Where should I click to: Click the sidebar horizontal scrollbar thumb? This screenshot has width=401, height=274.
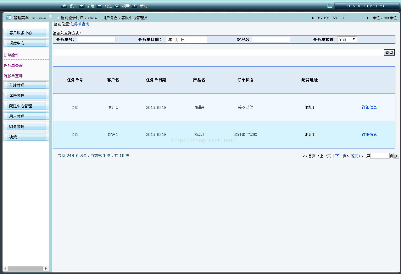[x=25, y=269]
